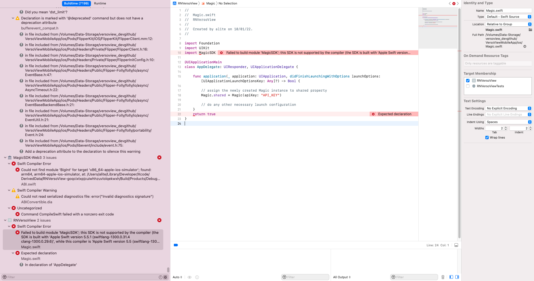Clear the console with the trash icon
This screenshot has height=281, width=534.
[443, 277]
